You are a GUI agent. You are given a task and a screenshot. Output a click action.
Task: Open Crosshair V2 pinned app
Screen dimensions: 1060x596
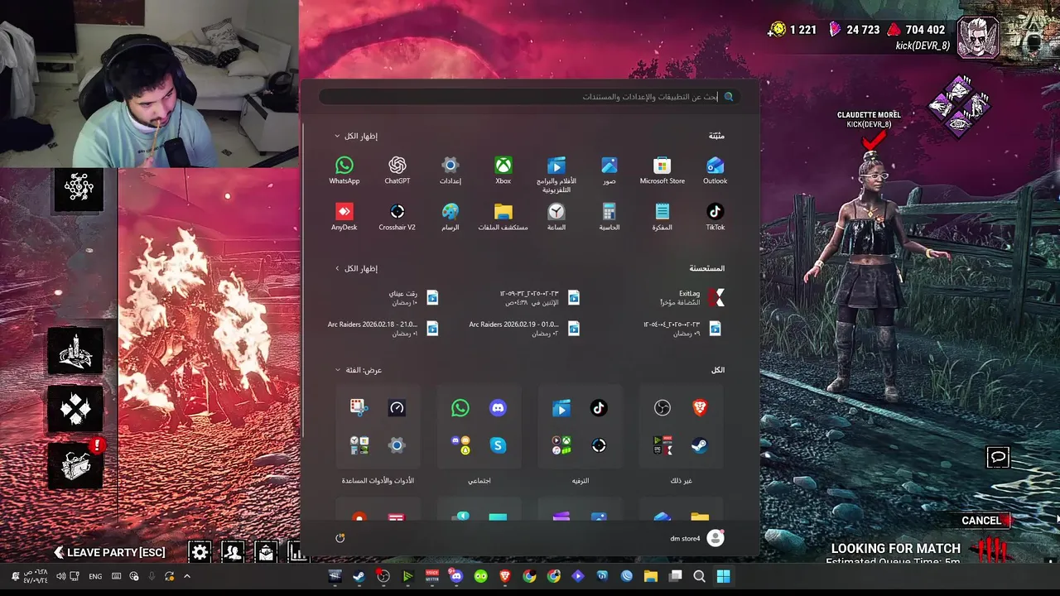(x=397, y=217)
